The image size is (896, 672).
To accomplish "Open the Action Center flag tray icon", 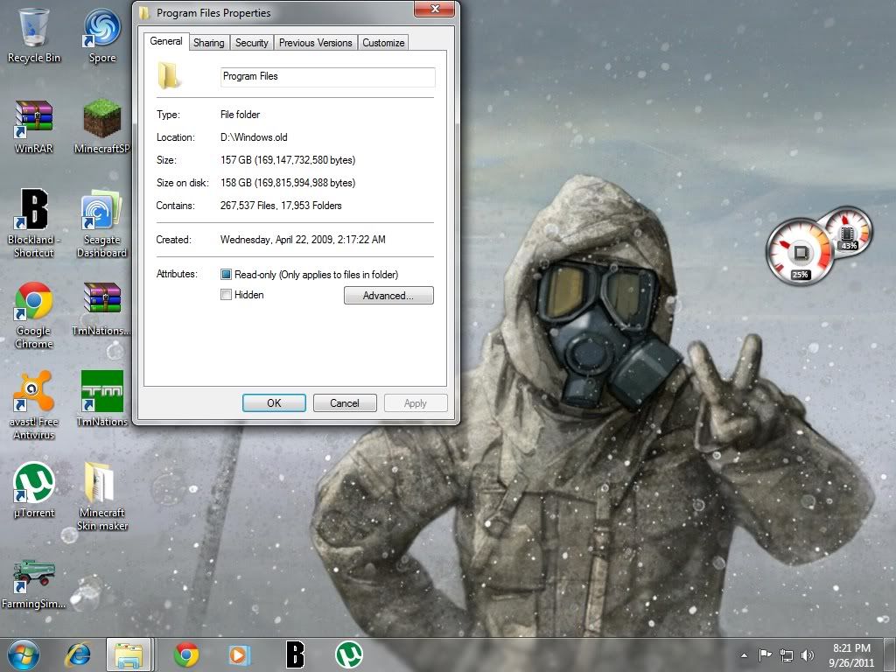I will pos(765,654).
